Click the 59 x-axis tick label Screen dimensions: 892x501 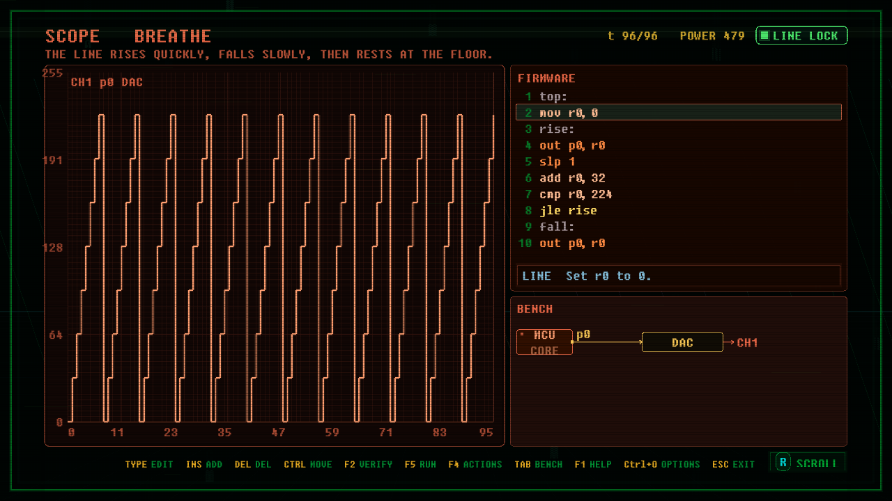click(332, 433)
